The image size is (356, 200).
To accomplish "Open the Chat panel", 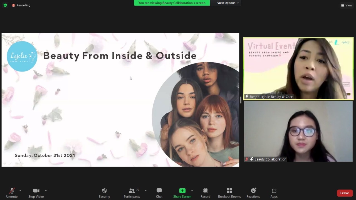I will [159, 191].
